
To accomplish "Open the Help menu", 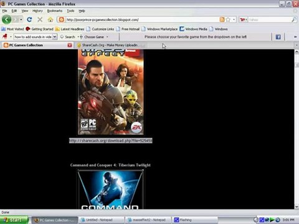I will point(82,11).
